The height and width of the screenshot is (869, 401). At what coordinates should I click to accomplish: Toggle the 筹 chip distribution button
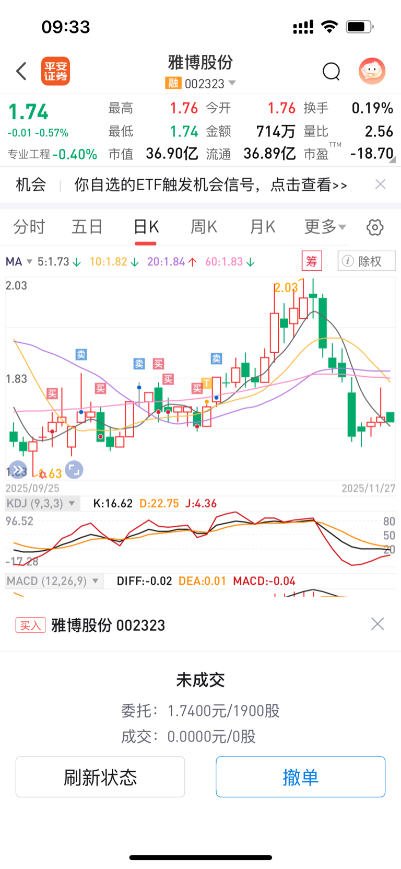312,261
